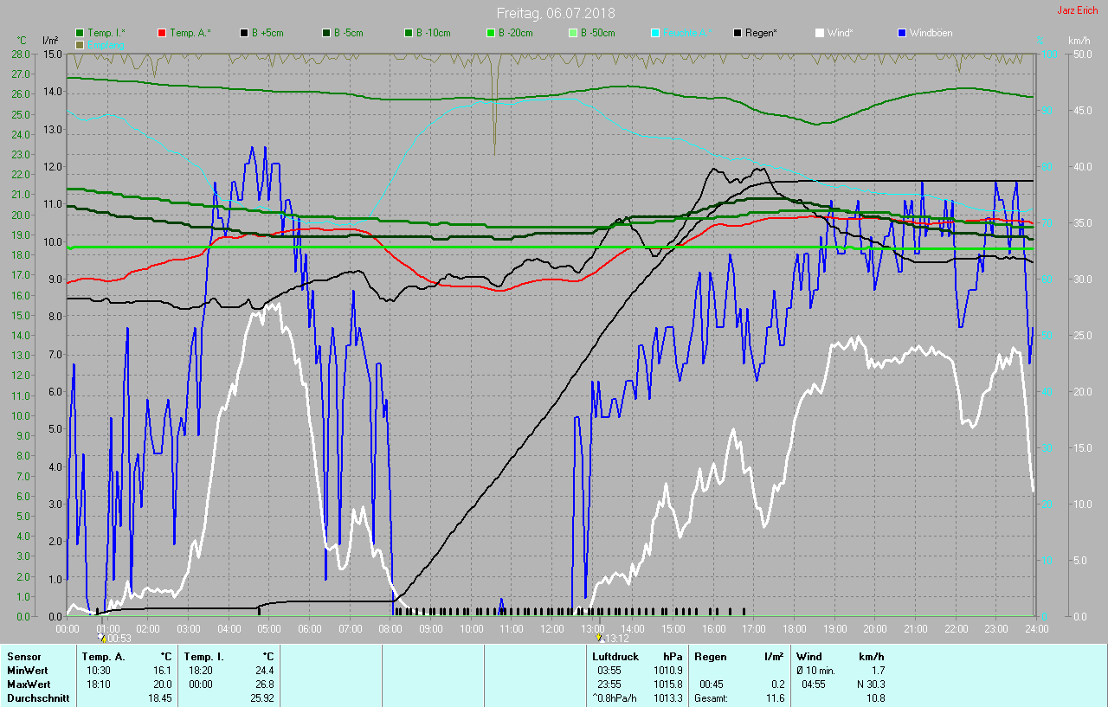Click the olive legend swatch below Temp. I.*
The height and width of the screenshot is (707, 1108).
(81, 44)
